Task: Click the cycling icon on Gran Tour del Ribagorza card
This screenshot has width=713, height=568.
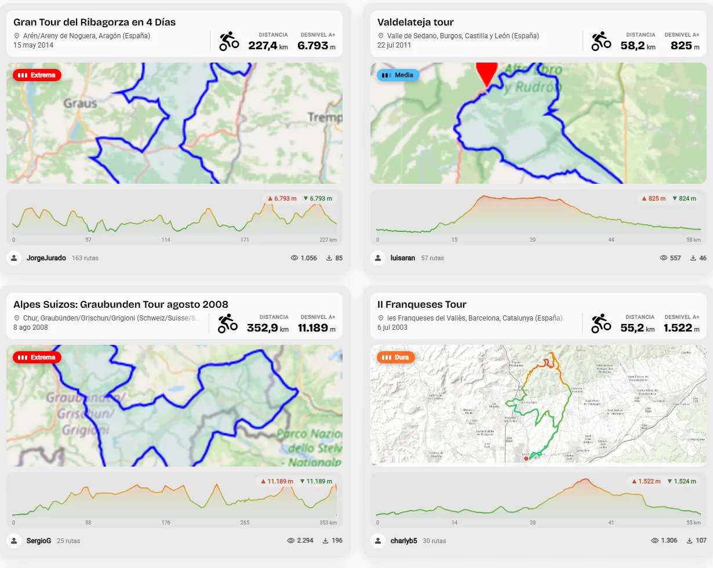Action: (229, 41)
